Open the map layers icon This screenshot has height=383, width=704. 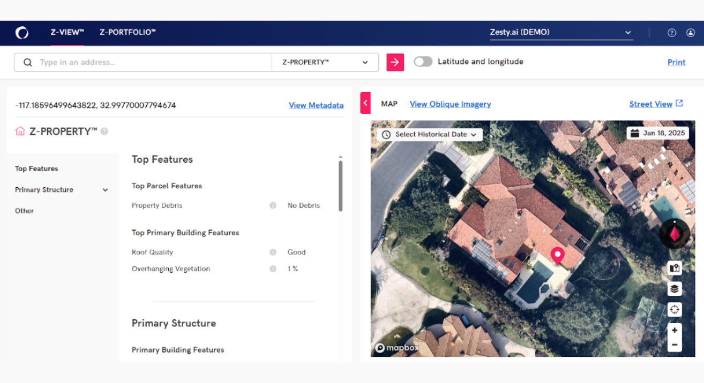pyautogui.click(x=675, y=289)
